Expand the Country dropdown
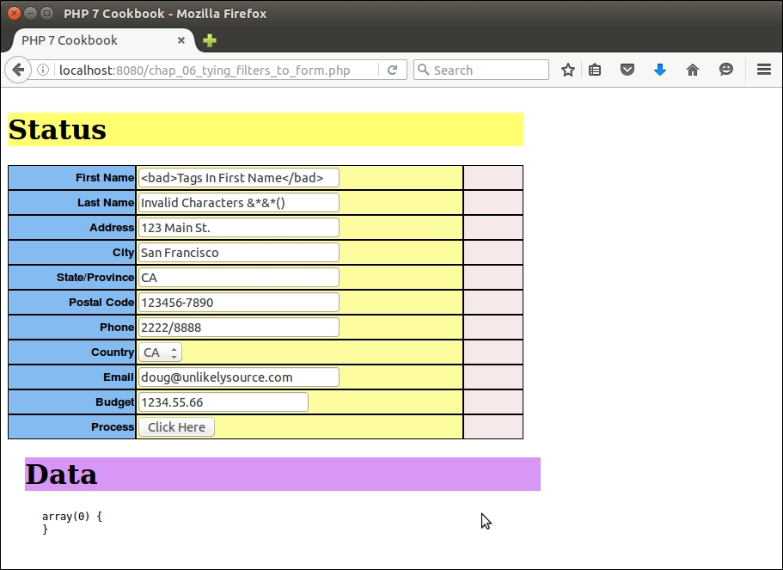The width and height of the screenshot is (783, 570). pos(160,352)
